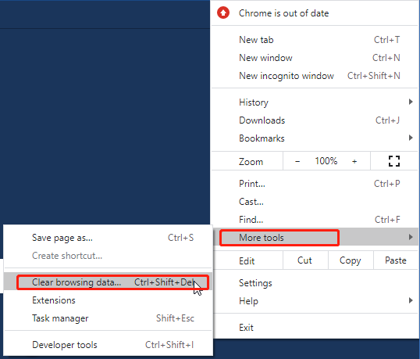Expand the History submenu arrow
Screen dimensions: 420x359
(411, 102)
